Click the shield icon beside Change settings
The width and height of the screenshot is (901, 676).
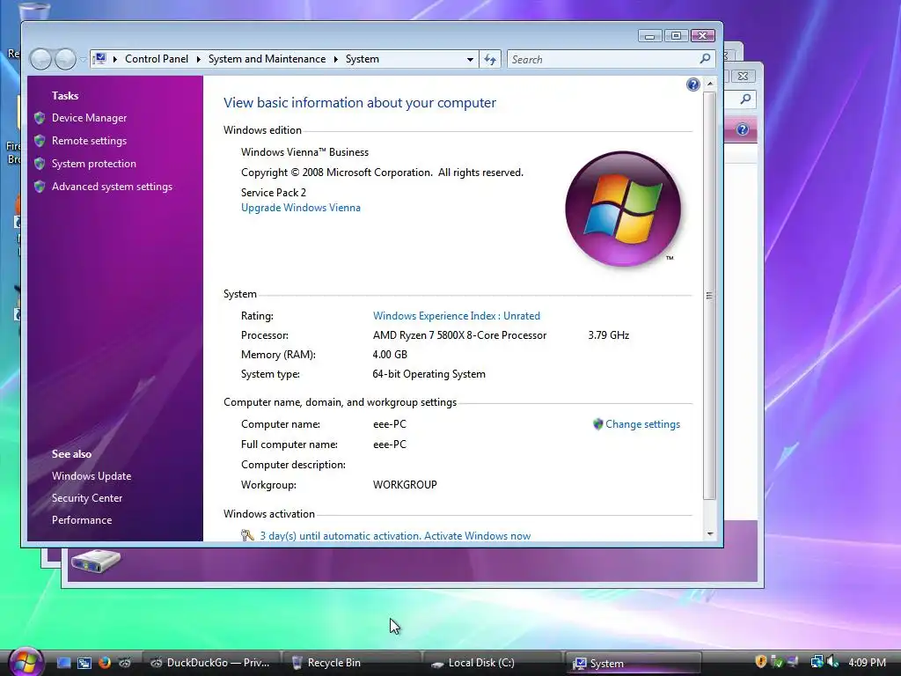pos(597,424)
